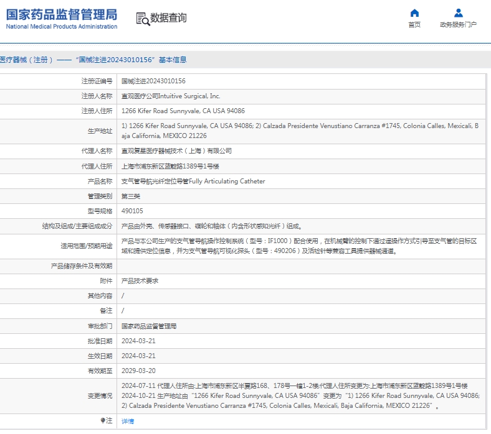Click the 注册人住所 row label
The height and width of the screenshot is (434, 491).
[x=97, y=111]
